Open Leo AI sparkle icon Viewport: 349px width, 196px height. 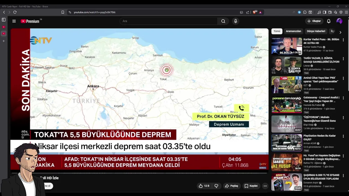tap(335, 12)
